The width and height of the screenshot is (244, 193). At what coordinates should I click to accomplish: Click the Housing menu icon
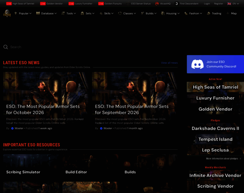click(163, 14)
